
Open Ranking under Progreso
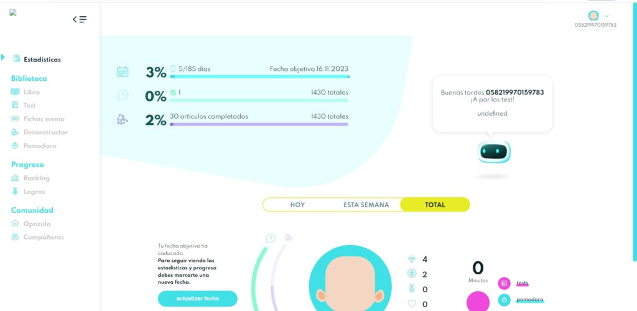36,178
